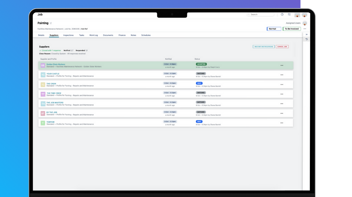This screenshot has width=352, height=197.
Task: Open the Inspections tab
Action: (69, 35)
